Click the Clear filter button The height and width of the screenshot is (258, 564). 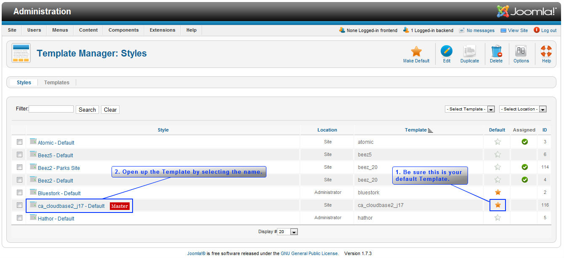110,110
